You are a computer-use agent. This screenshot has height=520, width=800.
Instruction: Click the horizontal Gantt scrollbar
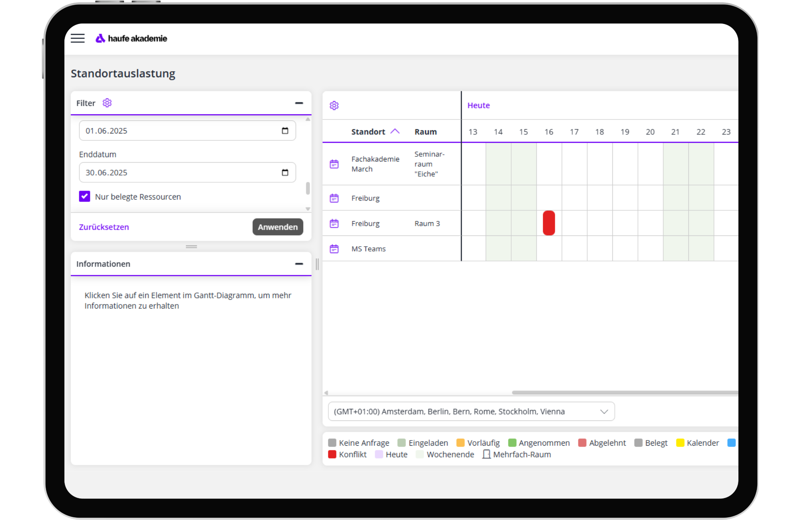(x=625, y=392)
